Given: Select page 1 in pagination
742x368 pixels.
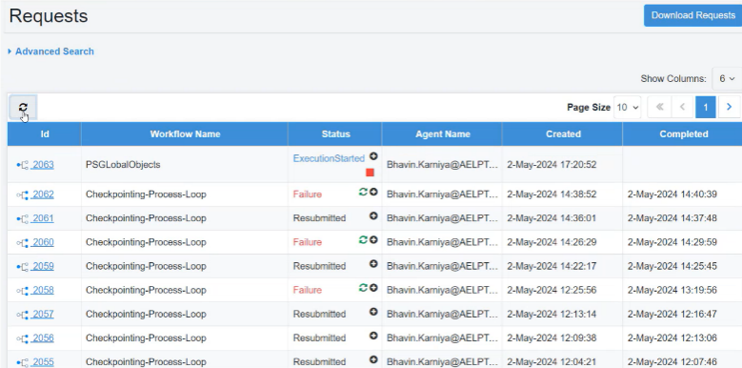Looking at the screenshot, I should (705, 107).
